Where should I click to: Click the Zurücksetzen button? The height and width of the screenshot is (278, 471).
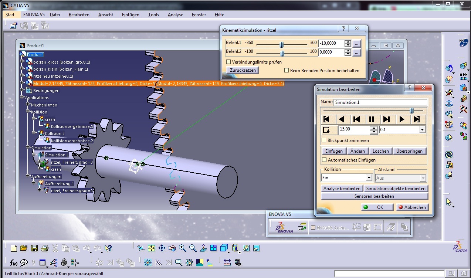(x=243, y=70)
